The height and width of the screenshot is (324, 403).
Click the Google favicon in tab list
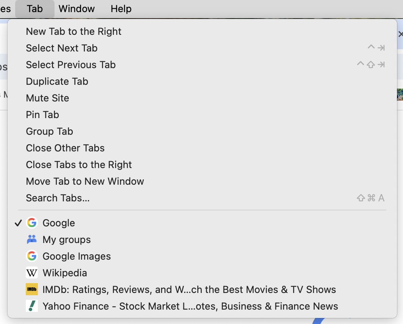(32, 223)
